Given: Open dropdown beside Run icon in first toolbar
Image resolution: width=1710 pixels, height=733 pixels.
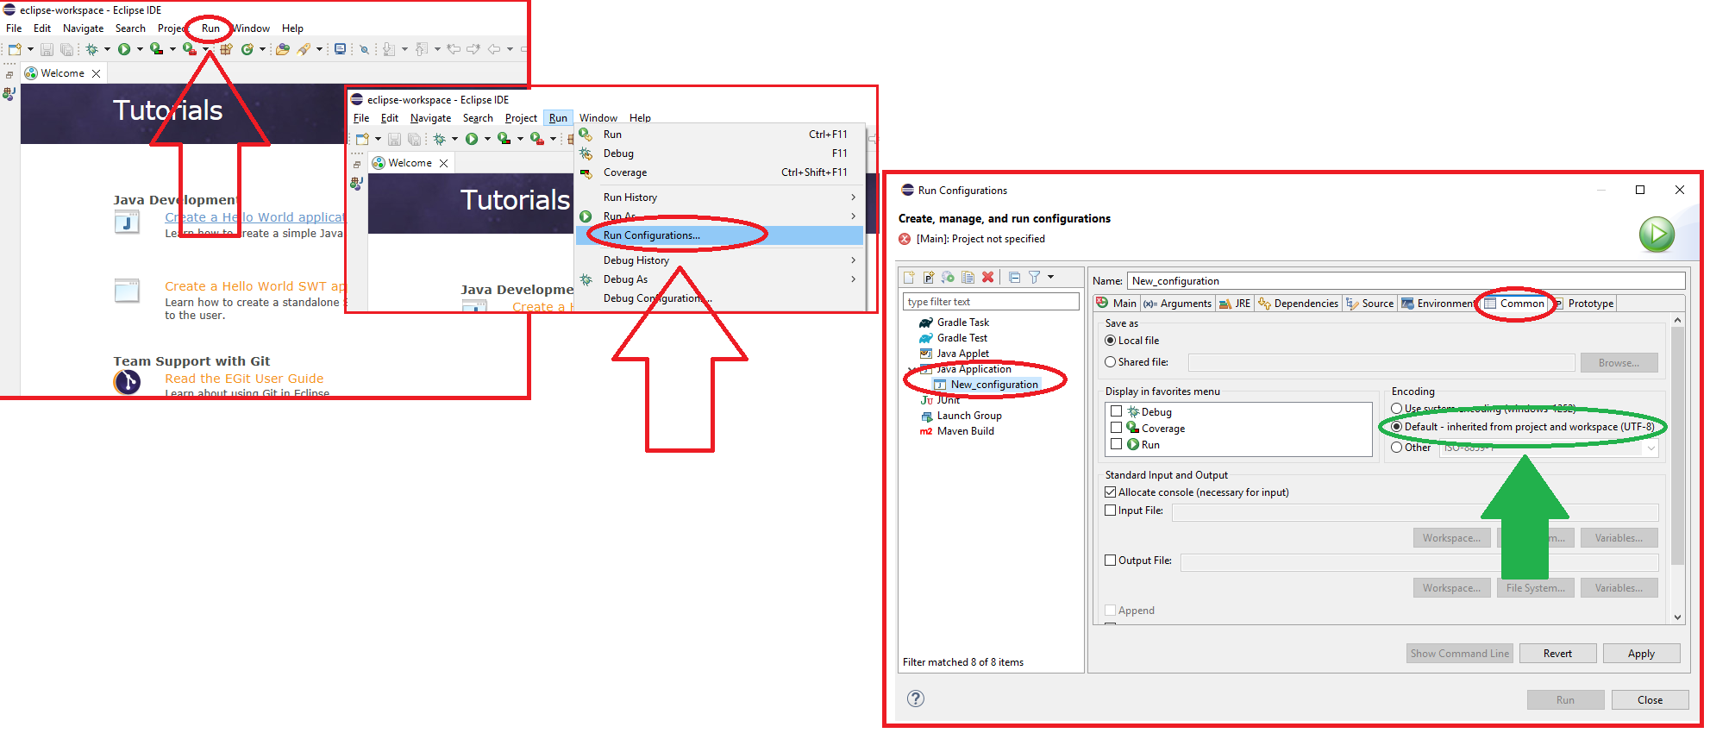Looking at the screenshot, I should (140, 49).
